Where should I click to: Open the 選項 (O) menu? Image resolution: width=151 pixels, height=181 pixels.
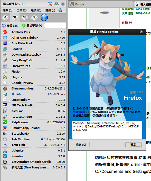(36, 10)
